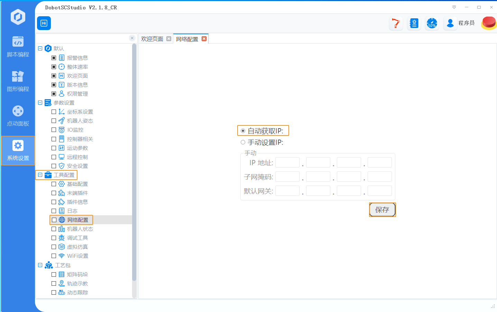Viewport: 497px width, 312px height.
Task: Select the 自动获取IP radio button
Action: 243,131
